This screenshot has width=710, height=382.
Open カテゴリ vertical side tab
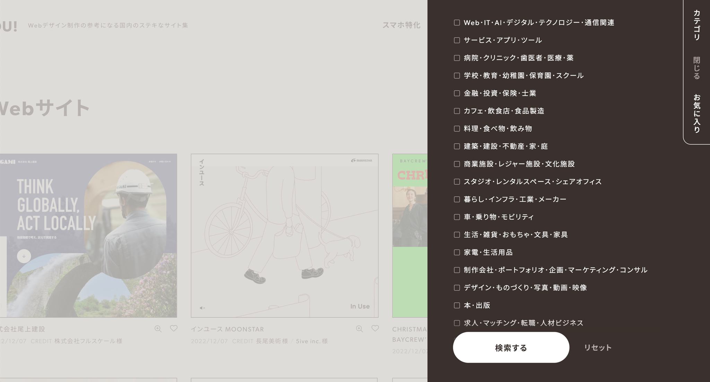click(696, 25)
